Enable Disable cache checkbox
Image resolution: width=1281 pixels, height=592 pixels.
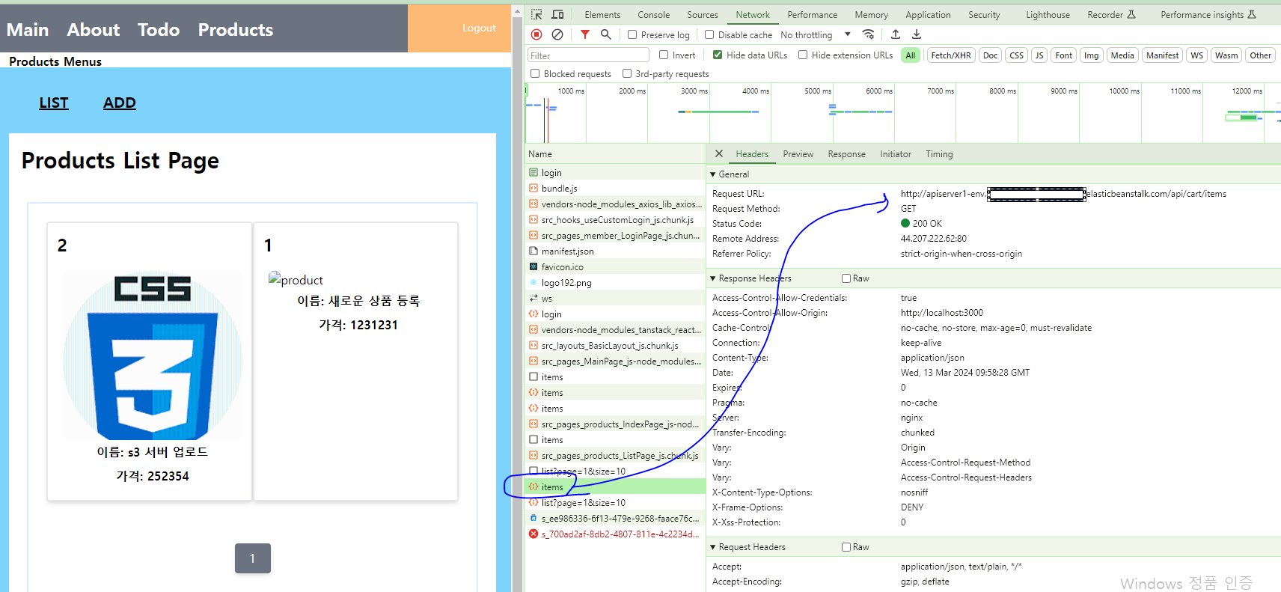[709, 34]
